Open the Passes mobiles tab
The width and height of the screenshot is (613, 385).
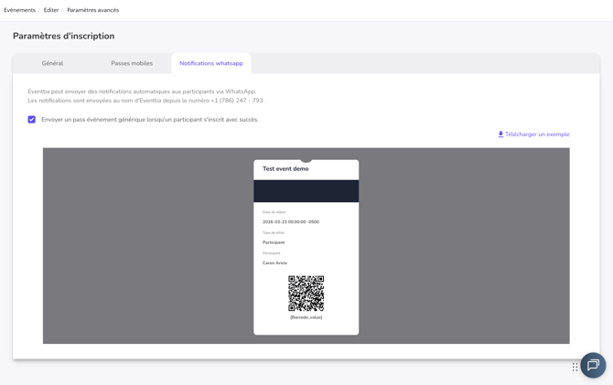[x=132, y=63]
